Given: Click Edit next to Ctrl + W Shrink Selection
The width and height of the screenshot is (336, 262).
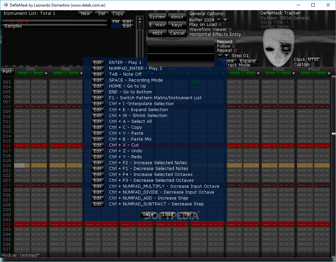Looking at the screenshot, I should pyautogui.click(x=98, y=116).
